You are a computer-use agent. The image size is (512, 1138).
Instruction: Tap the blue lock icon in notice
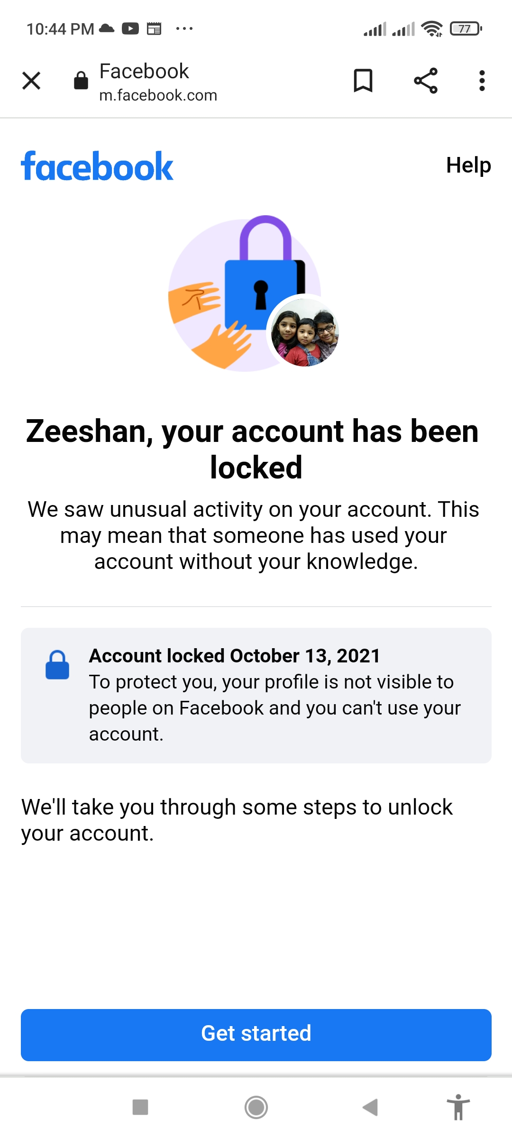(57, 665)
